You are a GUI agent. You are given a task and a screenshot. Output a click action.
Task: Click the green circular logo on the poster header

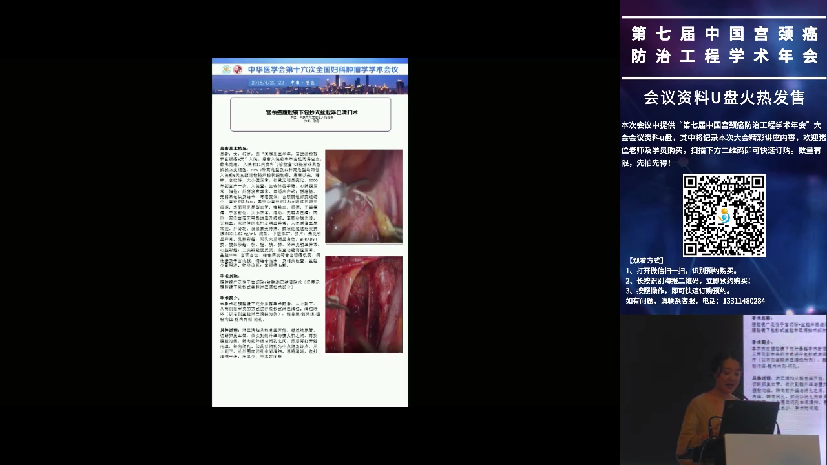pyautogui.click(x=225, y=69)
